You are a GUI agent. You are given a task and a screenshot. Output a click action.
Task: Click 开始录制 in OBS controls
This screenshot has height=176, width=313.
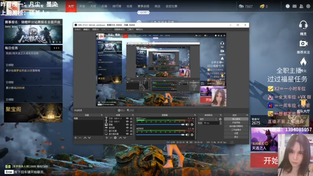(236, 122)
